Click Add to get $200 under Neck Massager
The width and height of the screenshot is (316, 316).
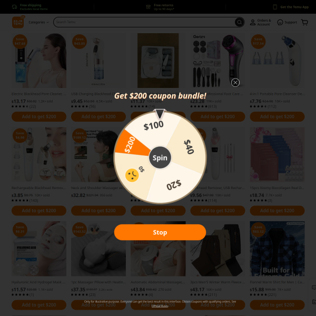[x=98, y=211]
